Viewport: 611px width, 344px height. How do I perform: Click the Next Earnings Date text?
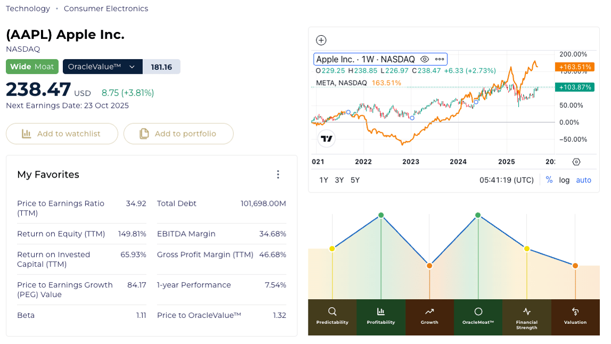(x=68, y=106)
